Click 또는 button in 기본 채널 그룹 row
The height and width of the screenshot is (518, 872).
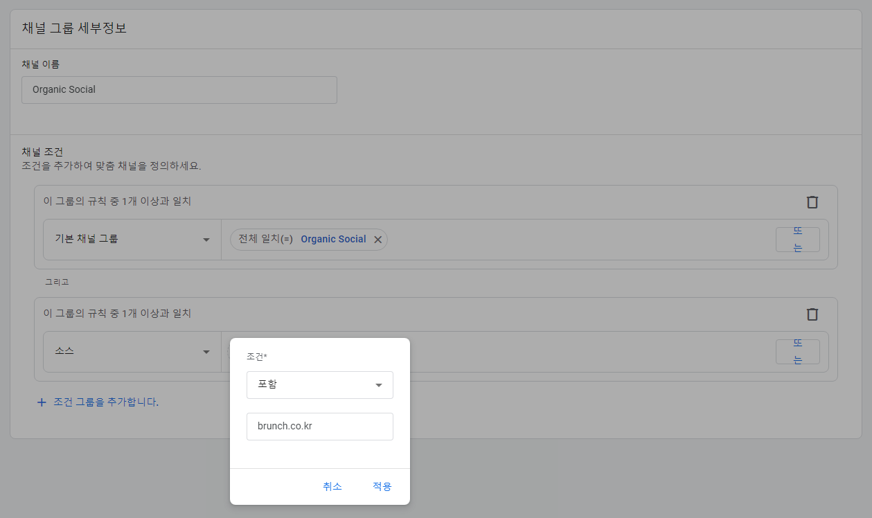[x=798, y=240]
